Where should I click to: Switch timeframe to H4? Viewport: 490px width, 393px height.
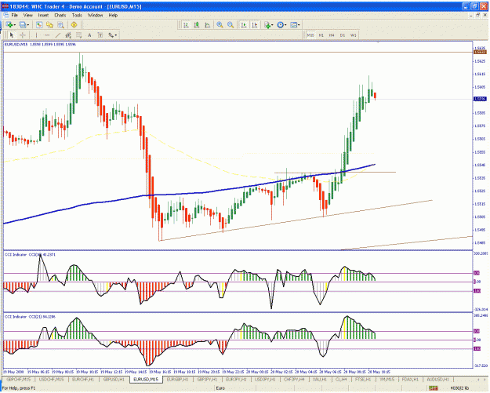click(x=332, y=35)
